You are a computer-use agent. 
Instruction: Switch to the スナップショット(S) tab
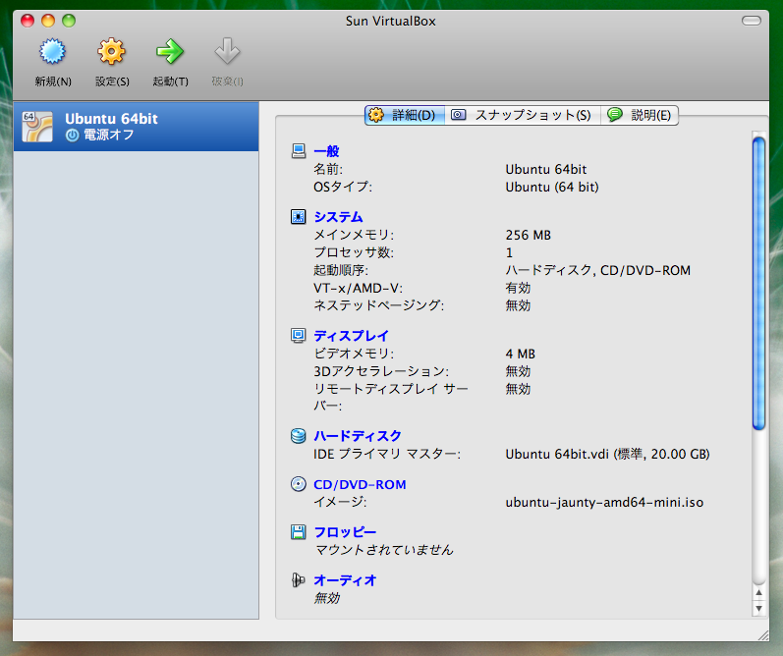(x=523, y=115)
